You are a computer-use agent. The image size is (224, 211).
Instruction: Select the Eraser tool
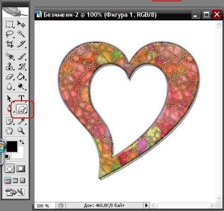click(9, 77)
